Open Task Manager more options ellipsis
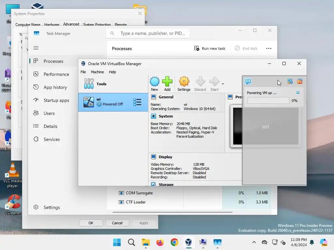The height and width of the screenshot is (250, 334). point(269,49)
